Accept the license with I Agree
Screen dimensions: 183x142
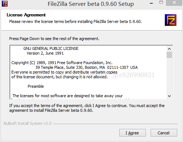[x=132, y=133]
